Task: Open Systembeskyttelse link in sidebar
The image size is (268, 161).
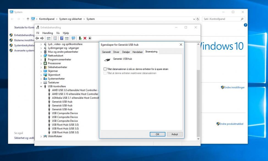Action: 24,45
